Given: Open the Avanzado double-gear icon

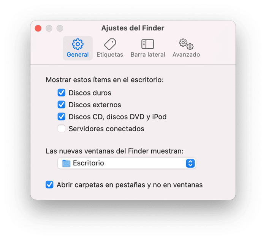Looking at the screenshot, I should point(186,44).
